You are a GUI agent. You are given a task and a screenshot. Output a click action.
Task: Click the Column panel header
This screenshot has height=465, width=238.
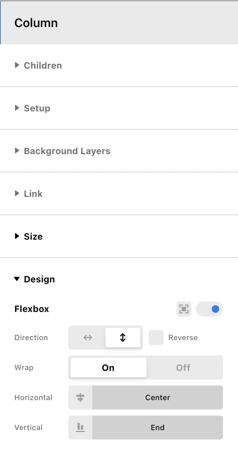pyautogui.click(x=119, y=23)
